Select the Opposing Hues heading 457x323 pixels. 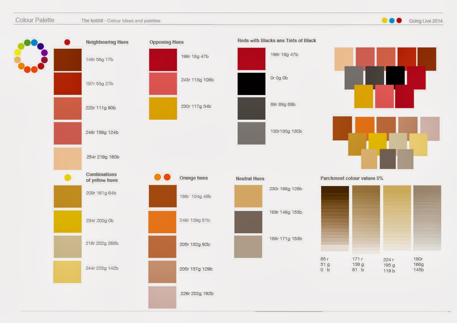click(x=167, y=42)
